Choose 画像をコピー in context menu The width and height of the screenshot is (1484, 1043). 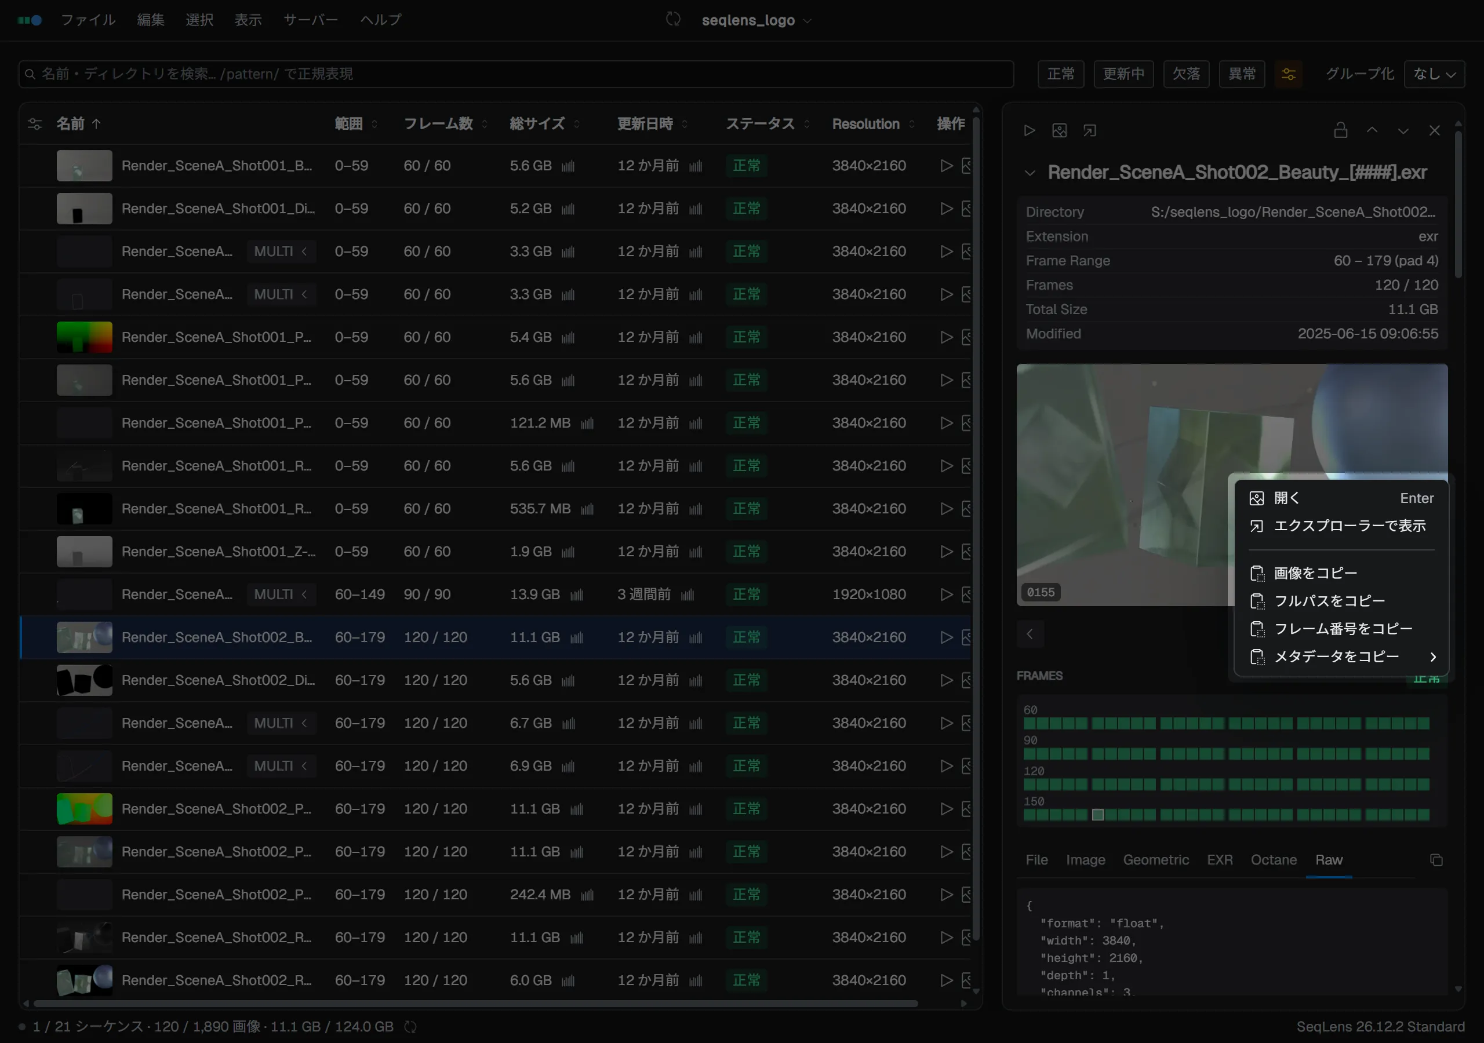1342,573
